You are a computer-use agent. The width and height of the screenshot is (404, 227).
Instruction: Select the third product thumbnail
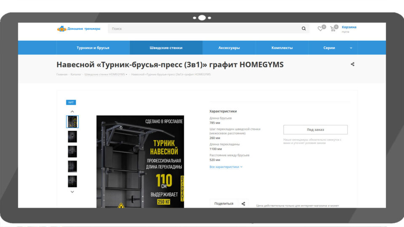pos(72,152)
